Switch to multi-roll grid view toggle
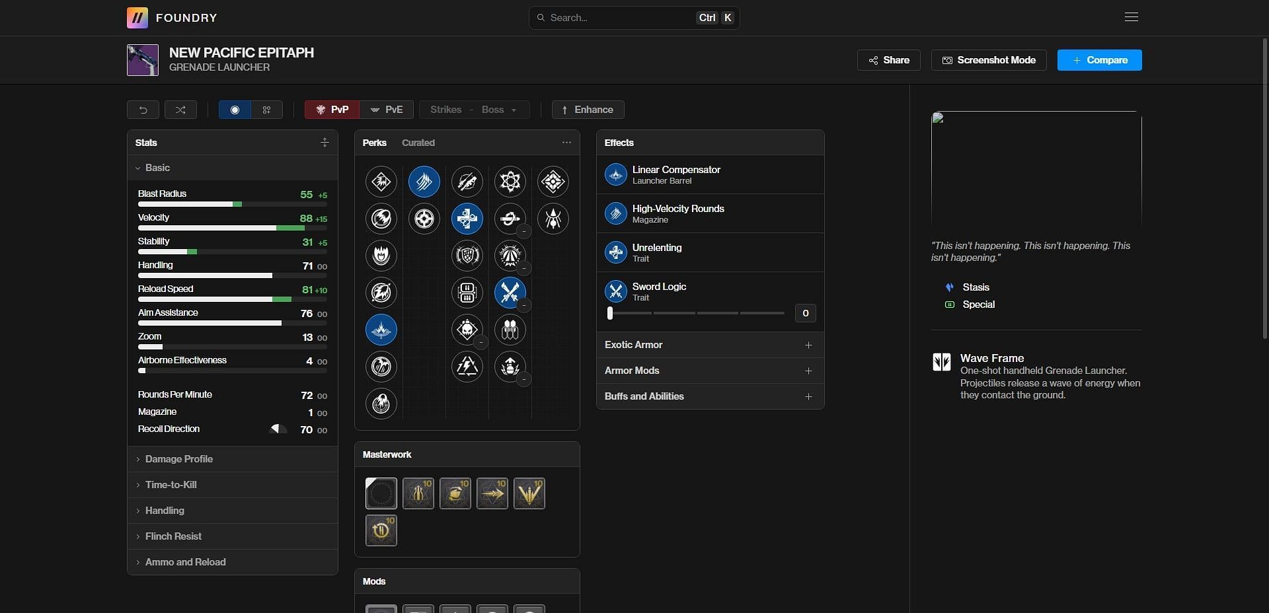Image resolution: width=1269 pixels, height=613 pixels. tap(267, 110)
